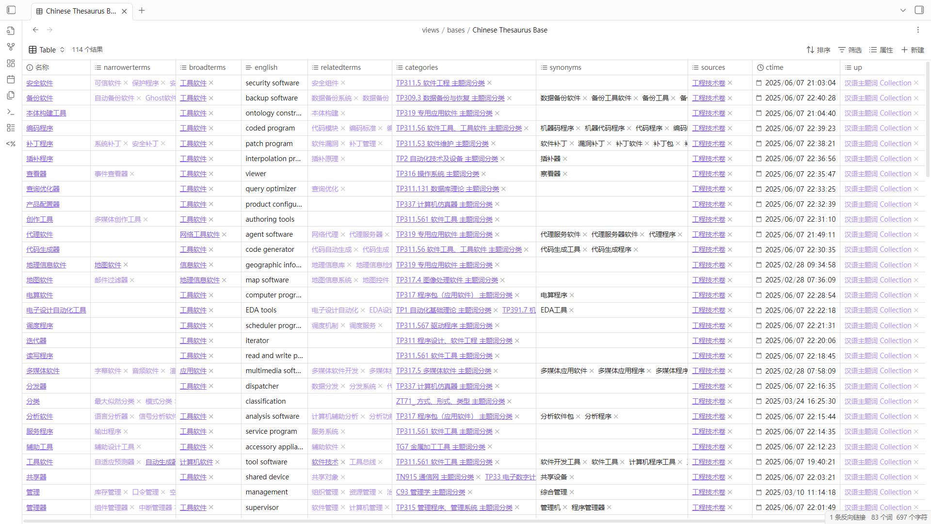Remove 多媒体创作工具 narrowerterms tag
931x524 pixels.
pyautogui.click(x=145, y=219)
